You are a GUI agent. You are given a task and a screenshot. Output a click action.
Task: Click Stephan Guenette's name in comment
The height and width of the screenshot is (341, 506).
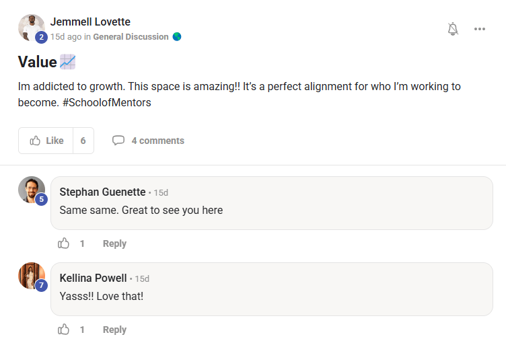[x=102, y=192]
